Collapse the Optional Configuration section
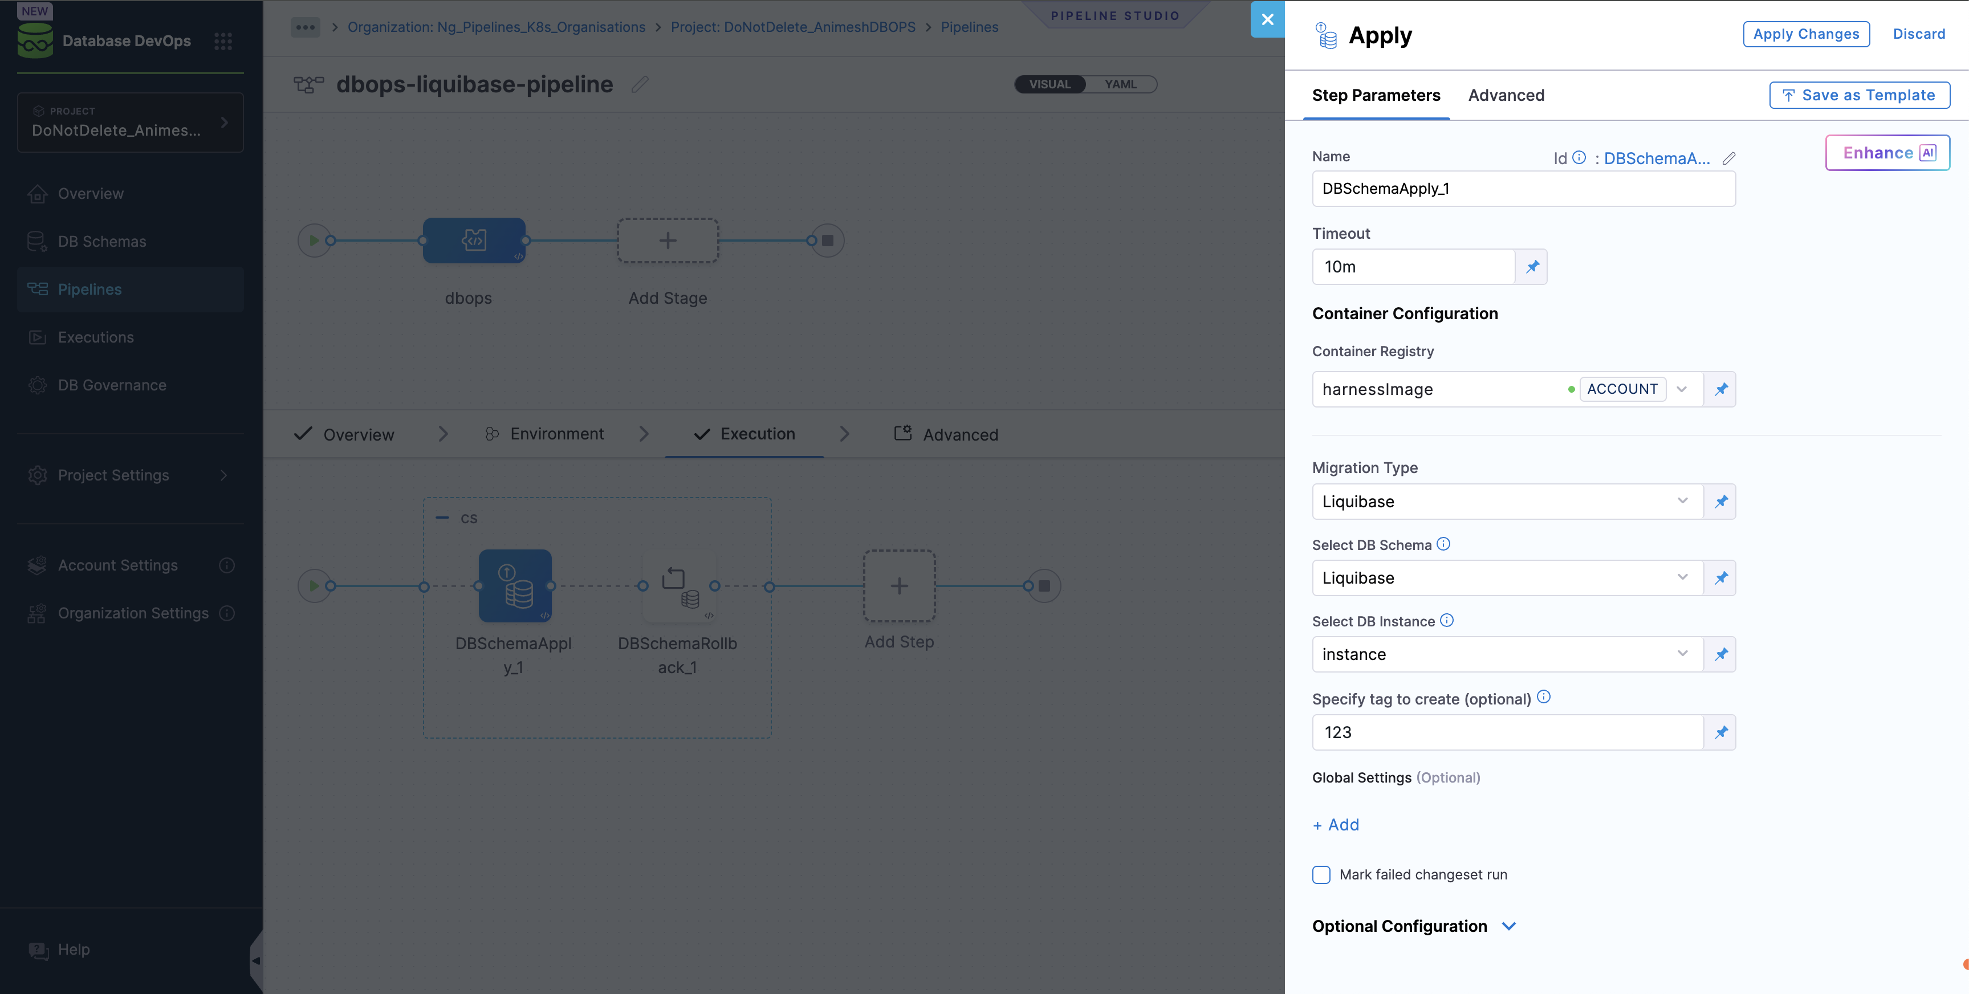The height and width of the screenshot is (994, 1969). pos(1509,926)
